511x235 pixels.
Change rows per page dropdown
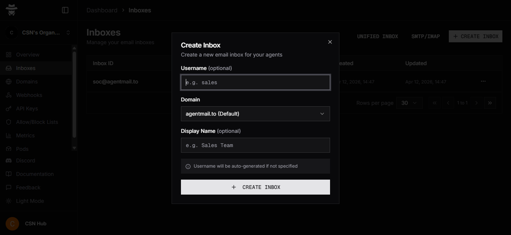point(409,103)
